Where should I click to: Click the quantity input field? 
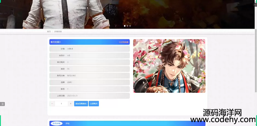click(x=61, y=103)
